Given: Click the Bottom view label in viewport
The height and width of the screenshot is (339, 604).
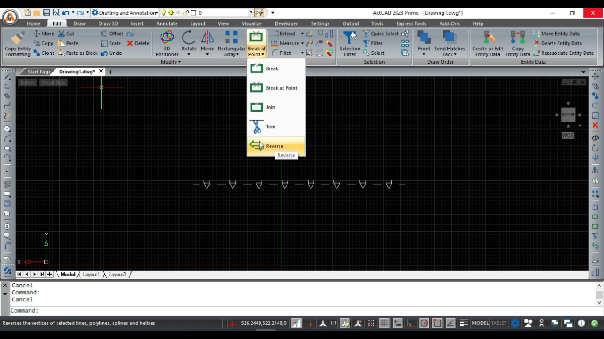Looking at the screenshot, I should (27, 83).
